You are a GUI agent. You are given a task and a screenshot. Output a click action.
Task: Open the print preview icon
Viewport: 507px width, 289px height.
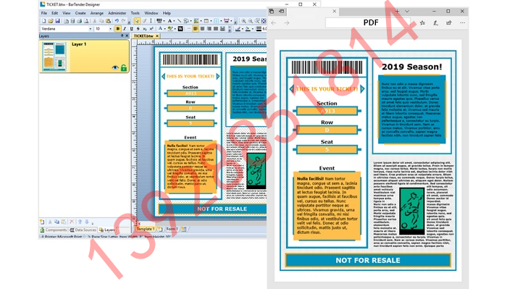[x=86, y=21]
